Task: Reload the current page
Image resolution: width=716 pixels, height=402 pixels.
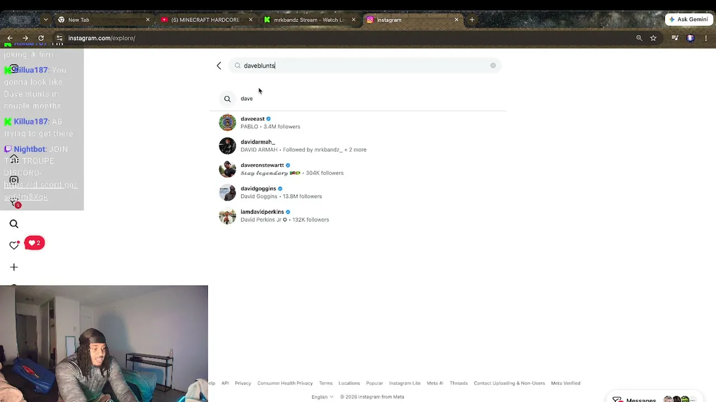Action: coord(41,38)
